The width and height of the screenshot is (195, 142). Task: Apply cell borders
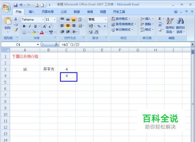click(x=24, y=32)
